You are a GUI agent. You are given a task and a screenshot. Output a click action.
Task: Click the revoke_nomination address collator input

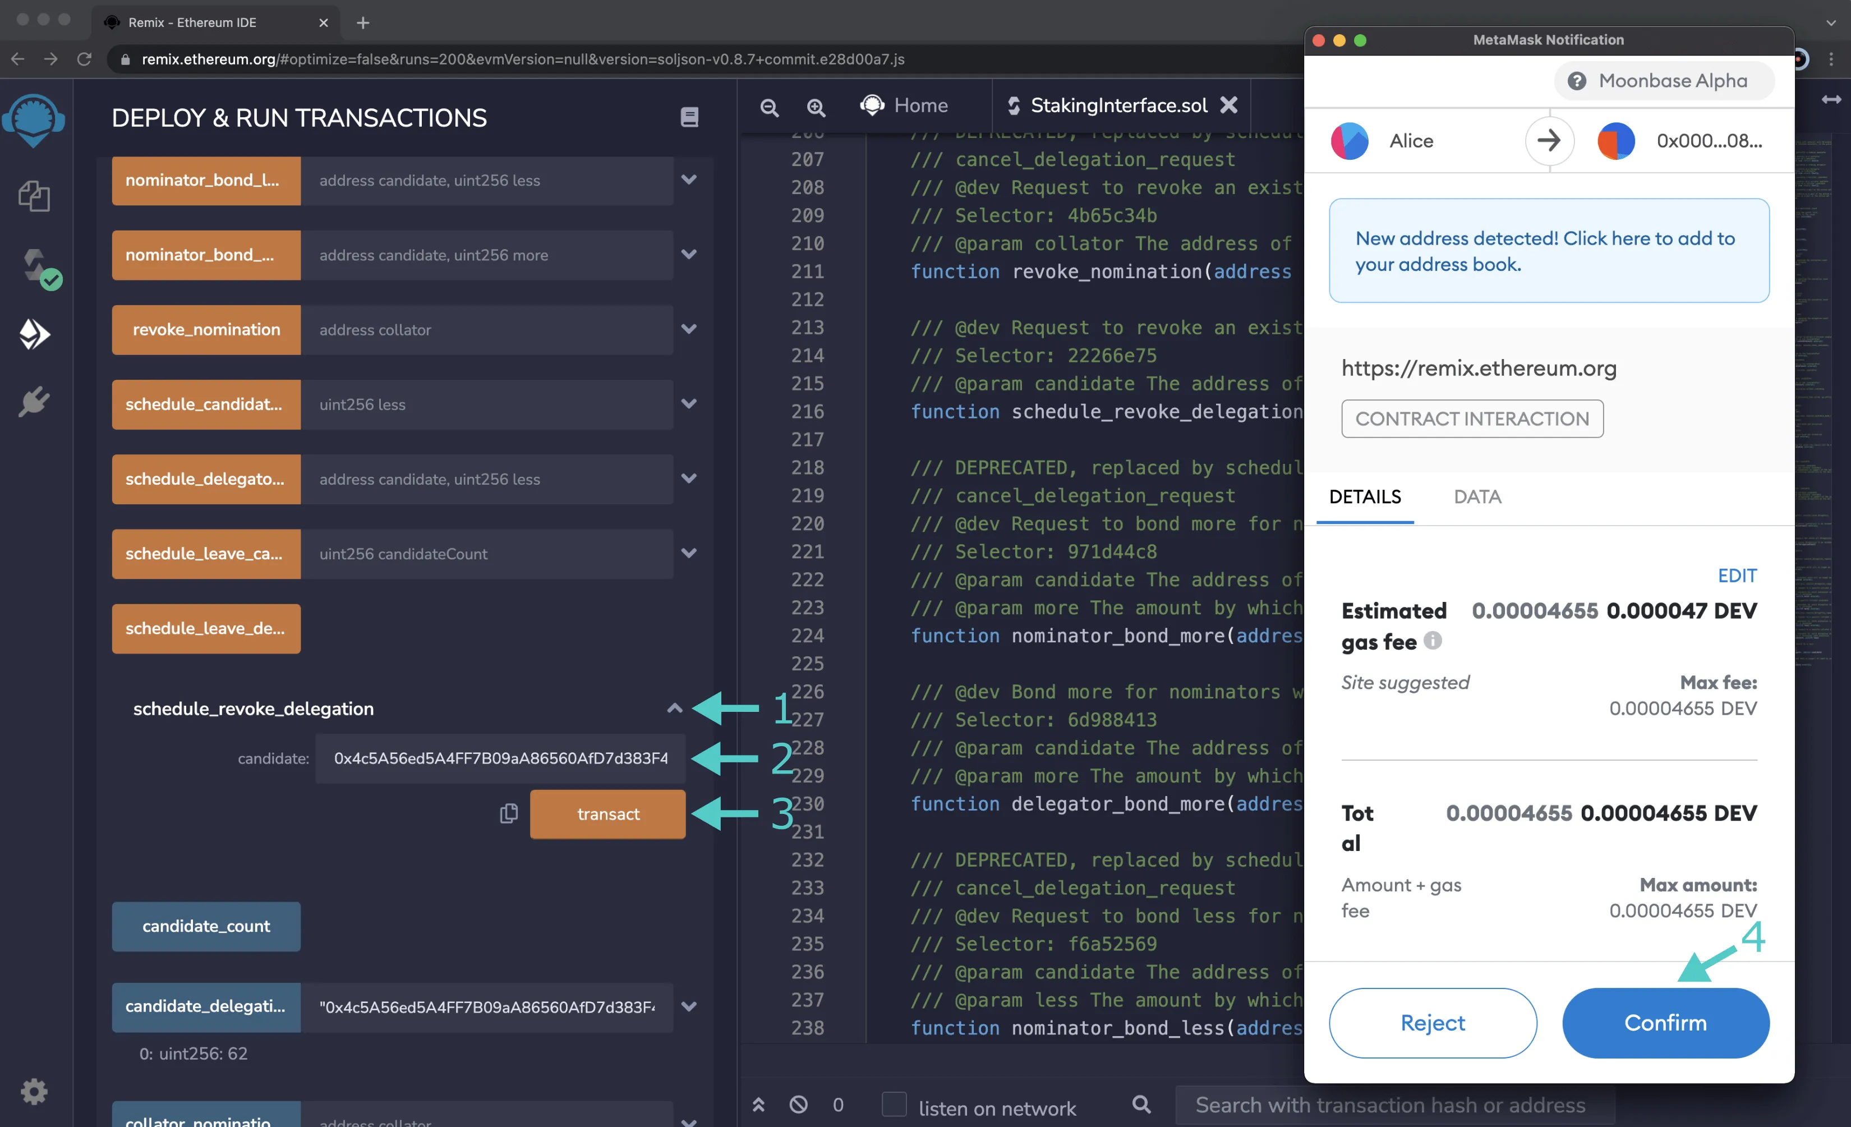pos(487,329)
